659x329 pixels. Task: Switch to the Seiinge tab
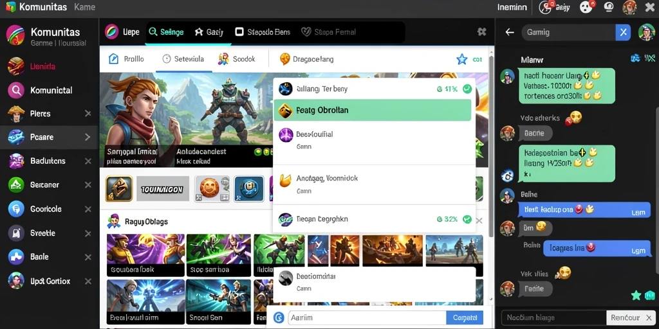click(167, 32)
